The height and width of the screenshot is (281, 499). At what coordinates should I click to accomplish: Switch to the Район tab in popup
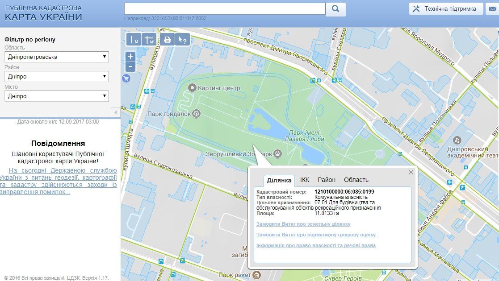point(327,180)
